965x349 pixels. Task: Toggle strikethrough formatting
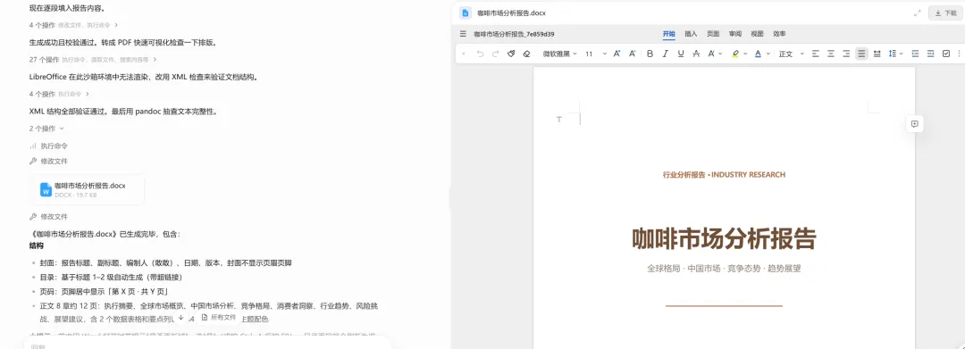coord(696,54)
